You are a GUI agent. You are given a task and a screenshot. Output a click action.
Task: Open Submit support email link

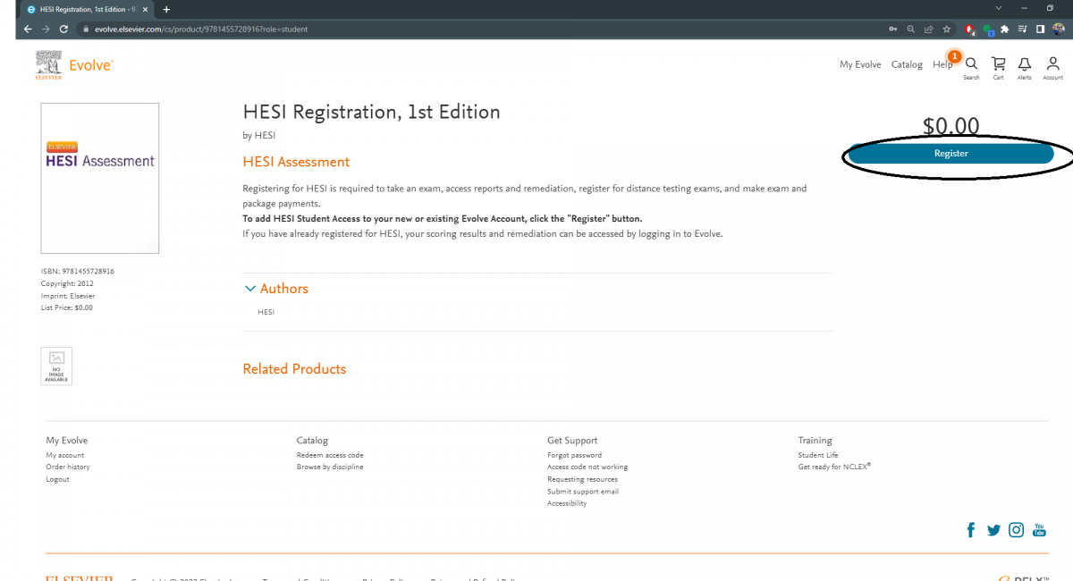point(583,491)
